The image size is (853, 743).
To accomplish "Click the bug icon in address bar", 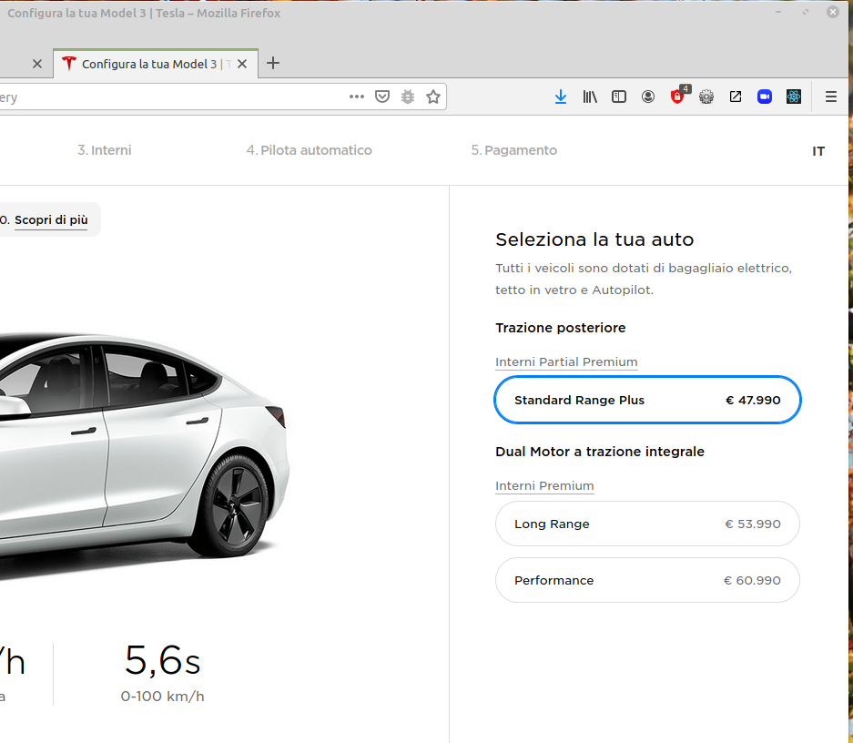I will point(408,97).
